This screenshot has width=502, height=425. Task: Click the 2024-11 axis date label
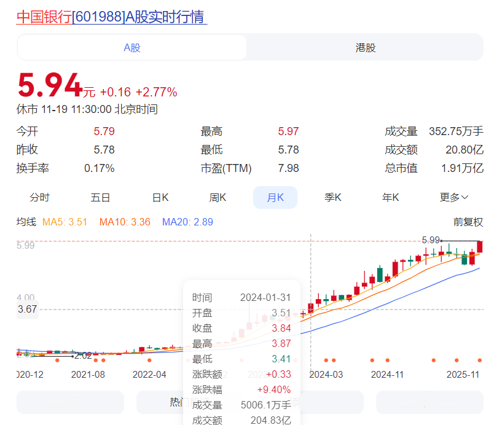coord(387,375)
